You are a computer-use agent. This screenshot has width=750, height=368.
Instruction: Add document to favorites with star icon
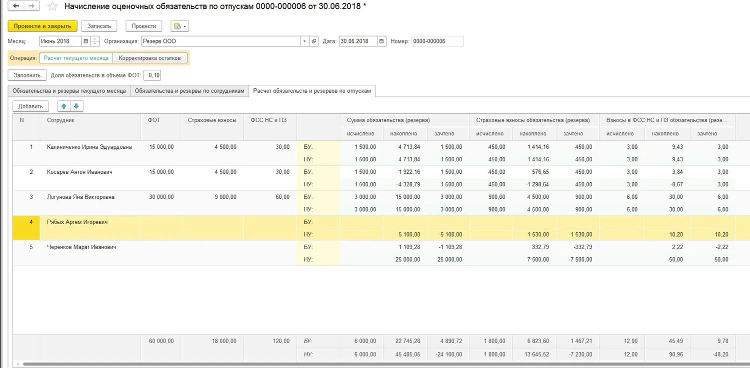(x=52, y=6)
